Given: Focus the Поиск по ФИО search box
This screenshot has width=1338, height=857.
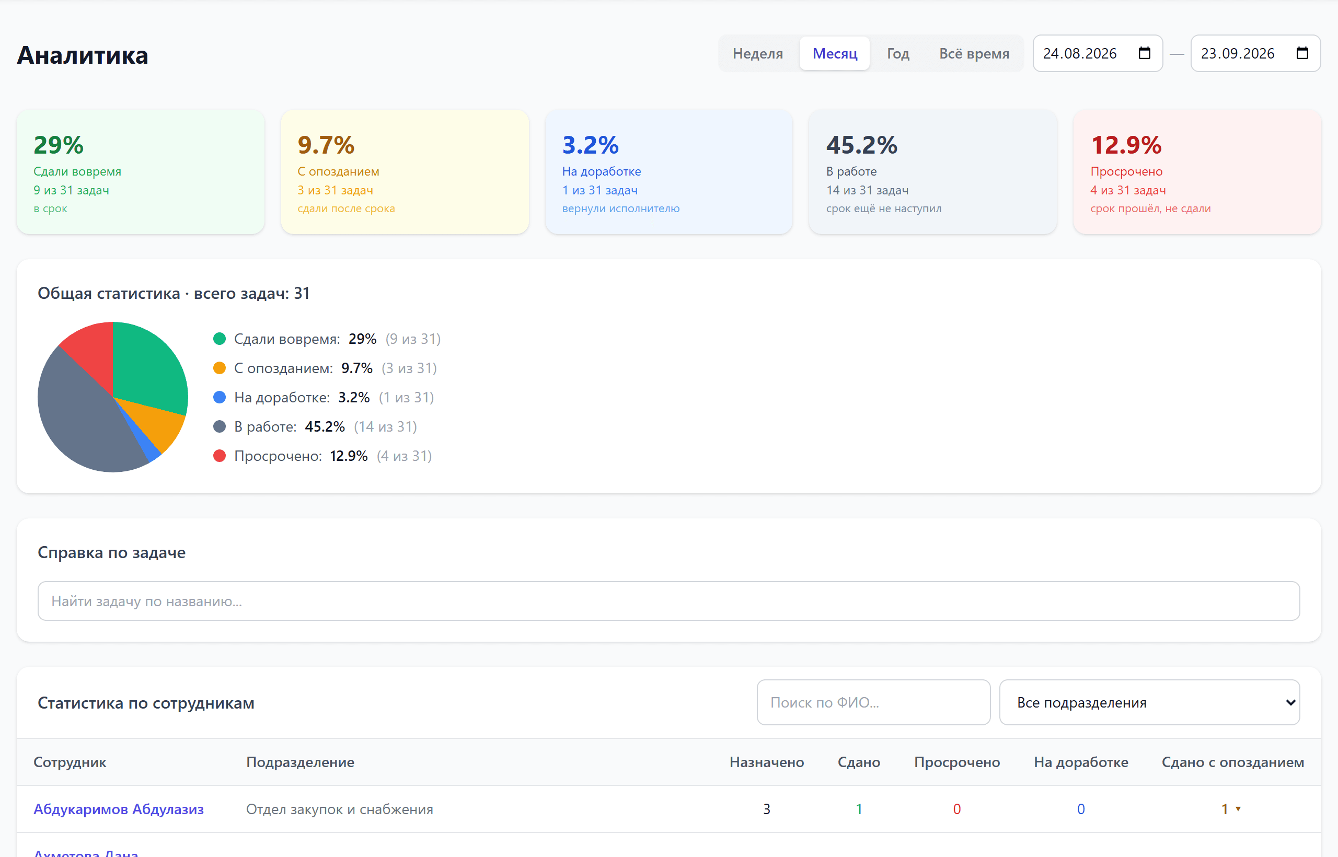Looking at the screenshot, I should click(x=873, y=702).
